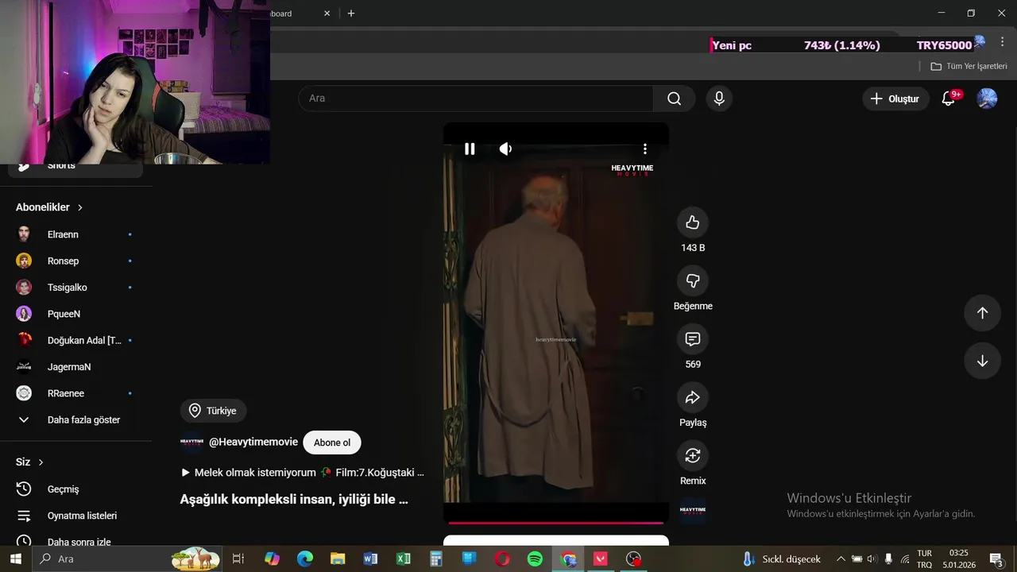Image resolution: width=1017 pixels, height=572 pixels.
Task: Open the Heavytime sound thumbnail below Remix
Action: pos(693,511)
